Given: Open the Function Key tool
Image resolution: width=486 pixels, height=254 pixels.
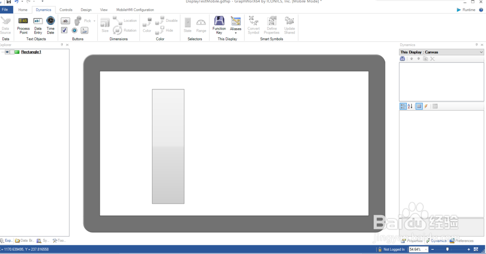Looking at the screenshot, I should [x=219, y=25].
